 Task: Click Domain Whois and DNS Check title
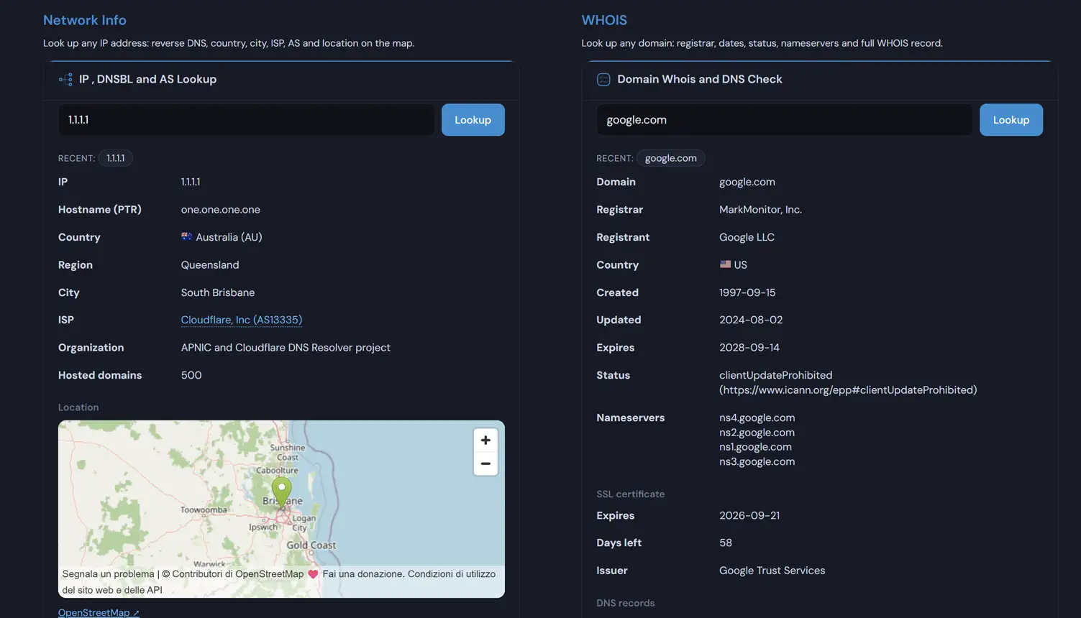pyautogui.click(x=700, y=79)
